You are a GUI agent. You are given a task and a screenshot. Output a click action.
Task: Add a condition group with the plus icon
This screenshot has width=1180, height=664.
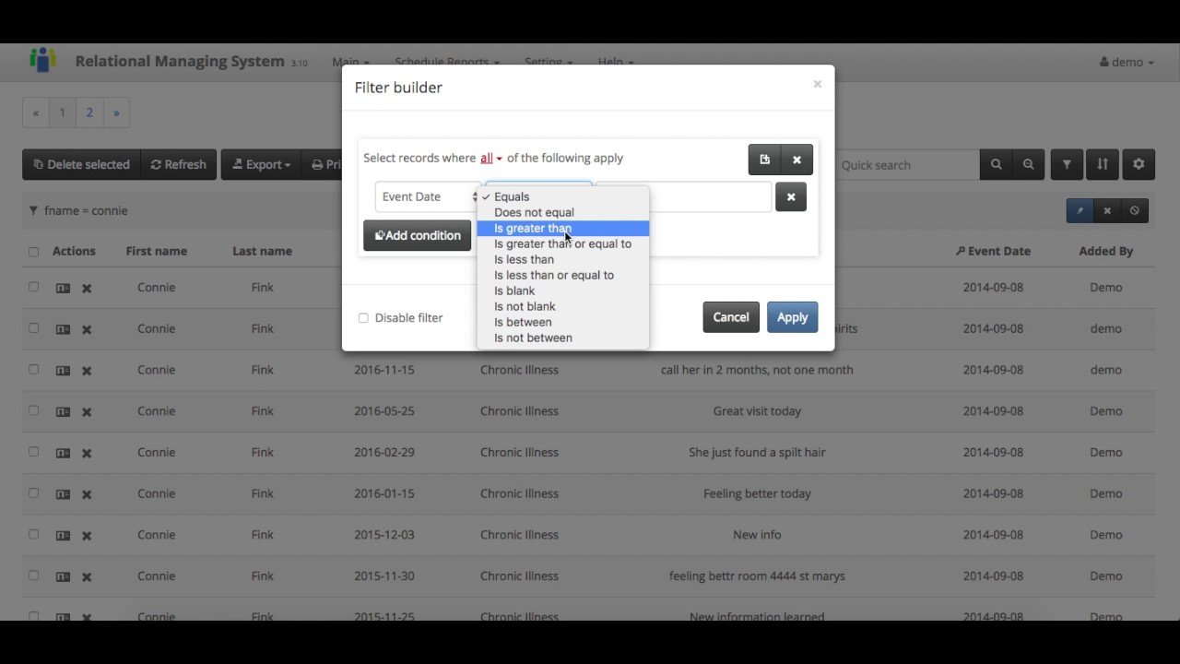764,160
